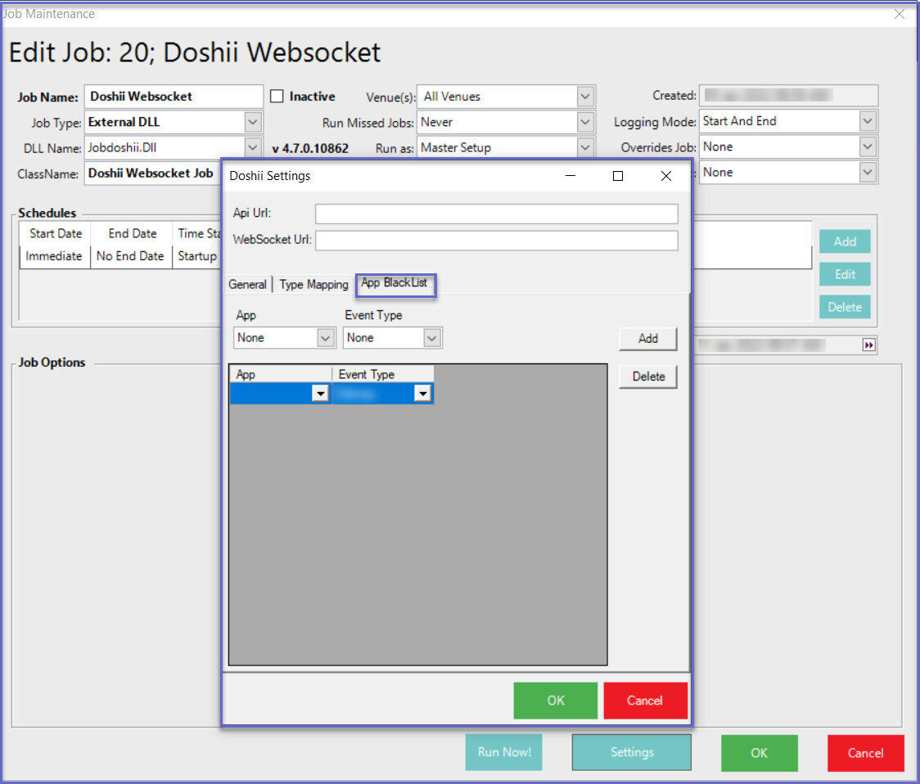Image resolution: width=920 pixels, height=784 pixels.
Task: Click the Job Name field
Action: click(174, 97)
